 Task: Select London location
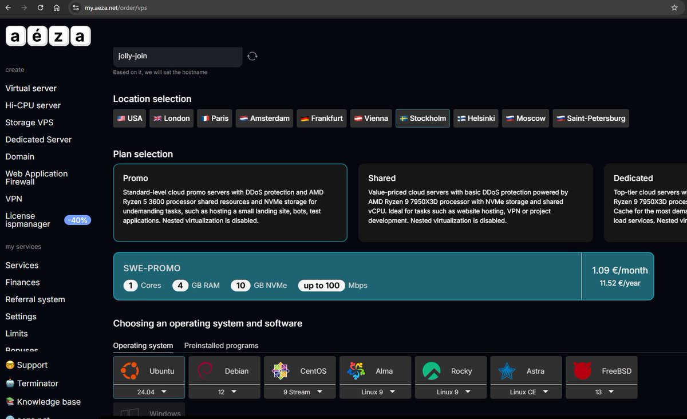(172, 118)
